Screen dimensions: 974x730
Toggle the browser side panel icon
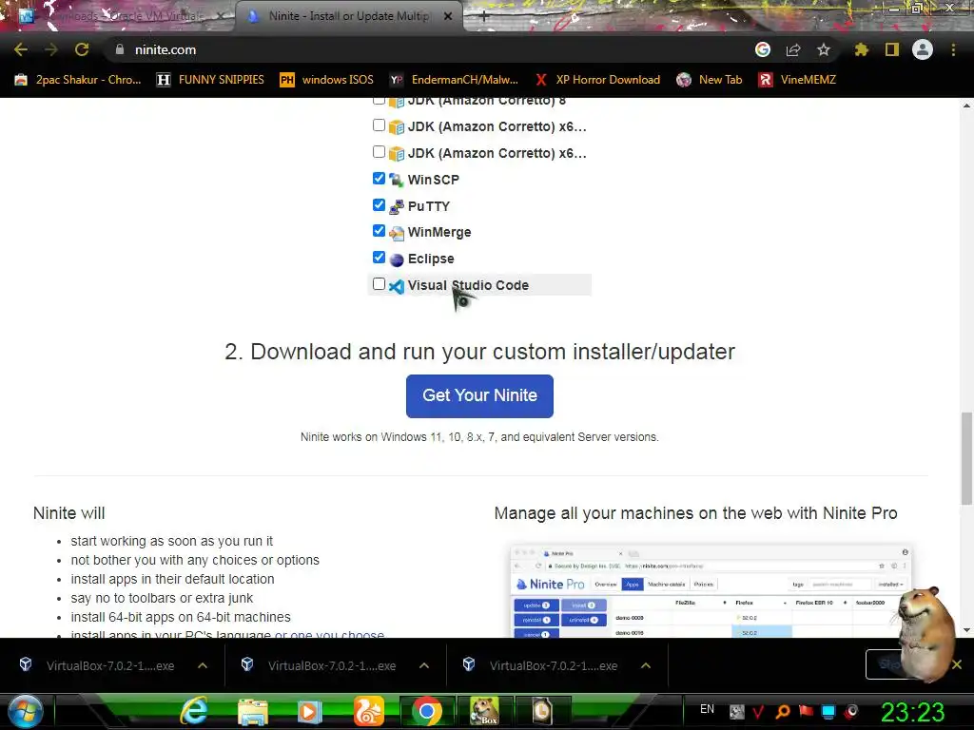[x=892, y=49]
